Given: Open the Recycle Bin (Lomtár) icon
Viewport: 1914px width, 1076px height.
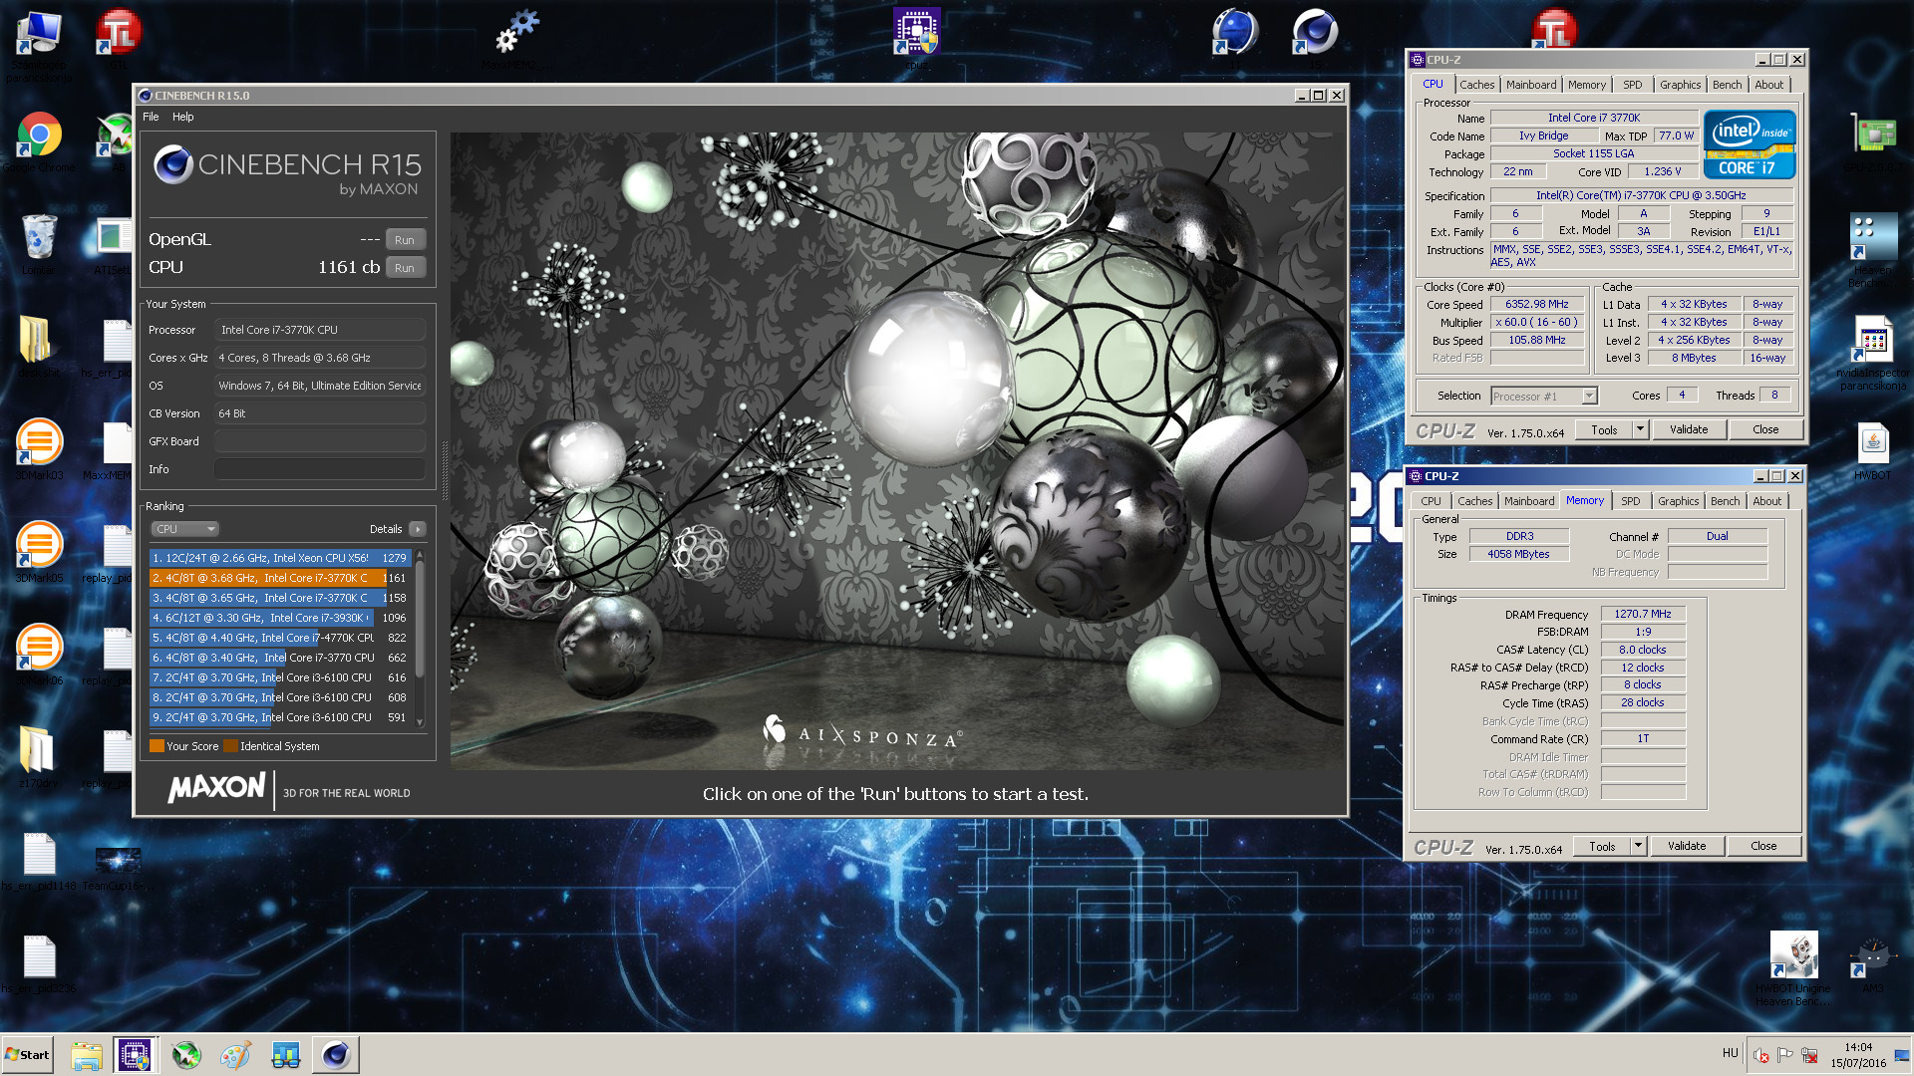Looking at the screenshot, I should pos(39,244).
